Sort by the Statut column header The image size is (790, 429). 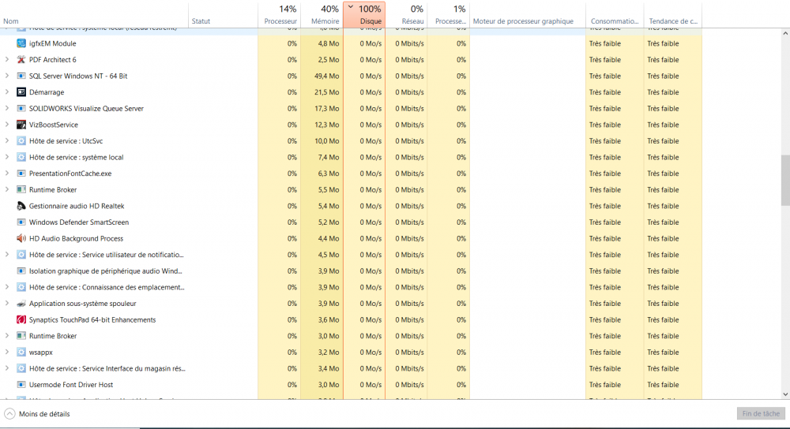click(224, 14)
